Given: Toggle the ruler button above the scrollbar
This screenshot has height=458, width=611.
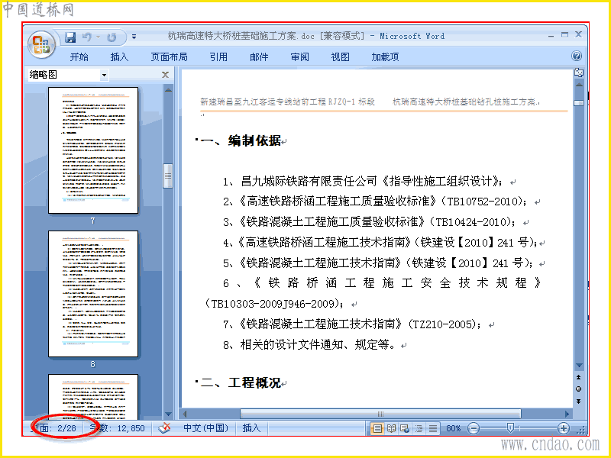Looking at the screenshot, I should point(579,73).
